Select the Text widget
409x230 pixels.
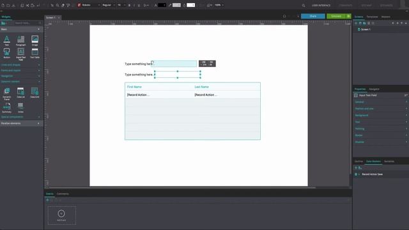[7, 41]
